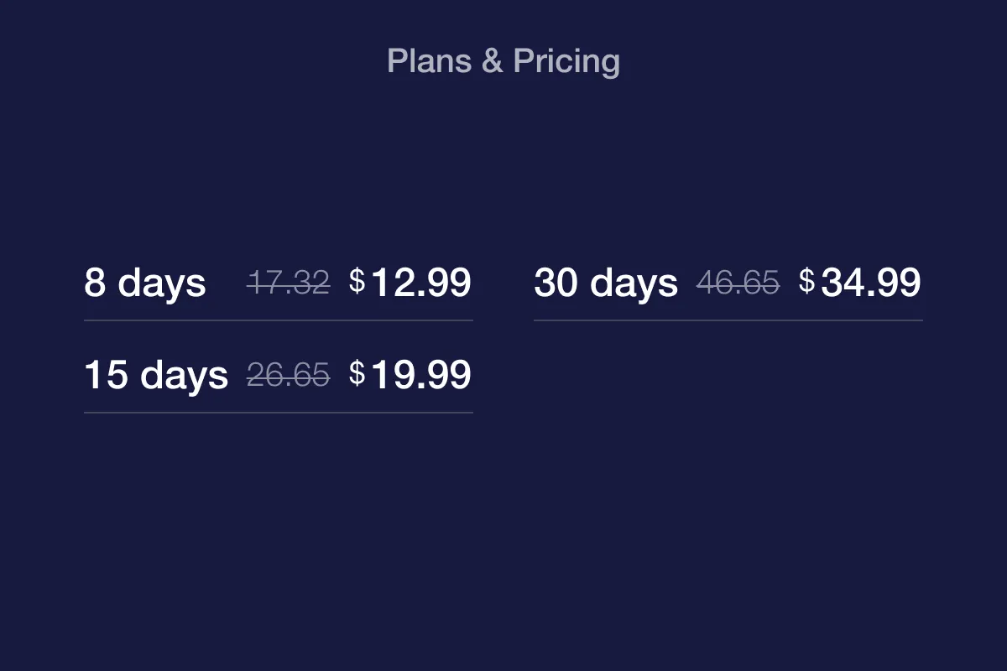Image resolution: width=1007 pixels, height=671 pixels.
Task: Click the crossed-out 17.32 original price
Action: (288, 283)
